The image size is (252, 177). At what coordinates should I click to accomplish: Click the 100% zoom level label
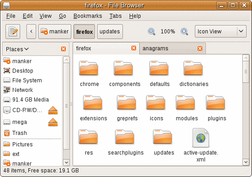pos(168,32)
